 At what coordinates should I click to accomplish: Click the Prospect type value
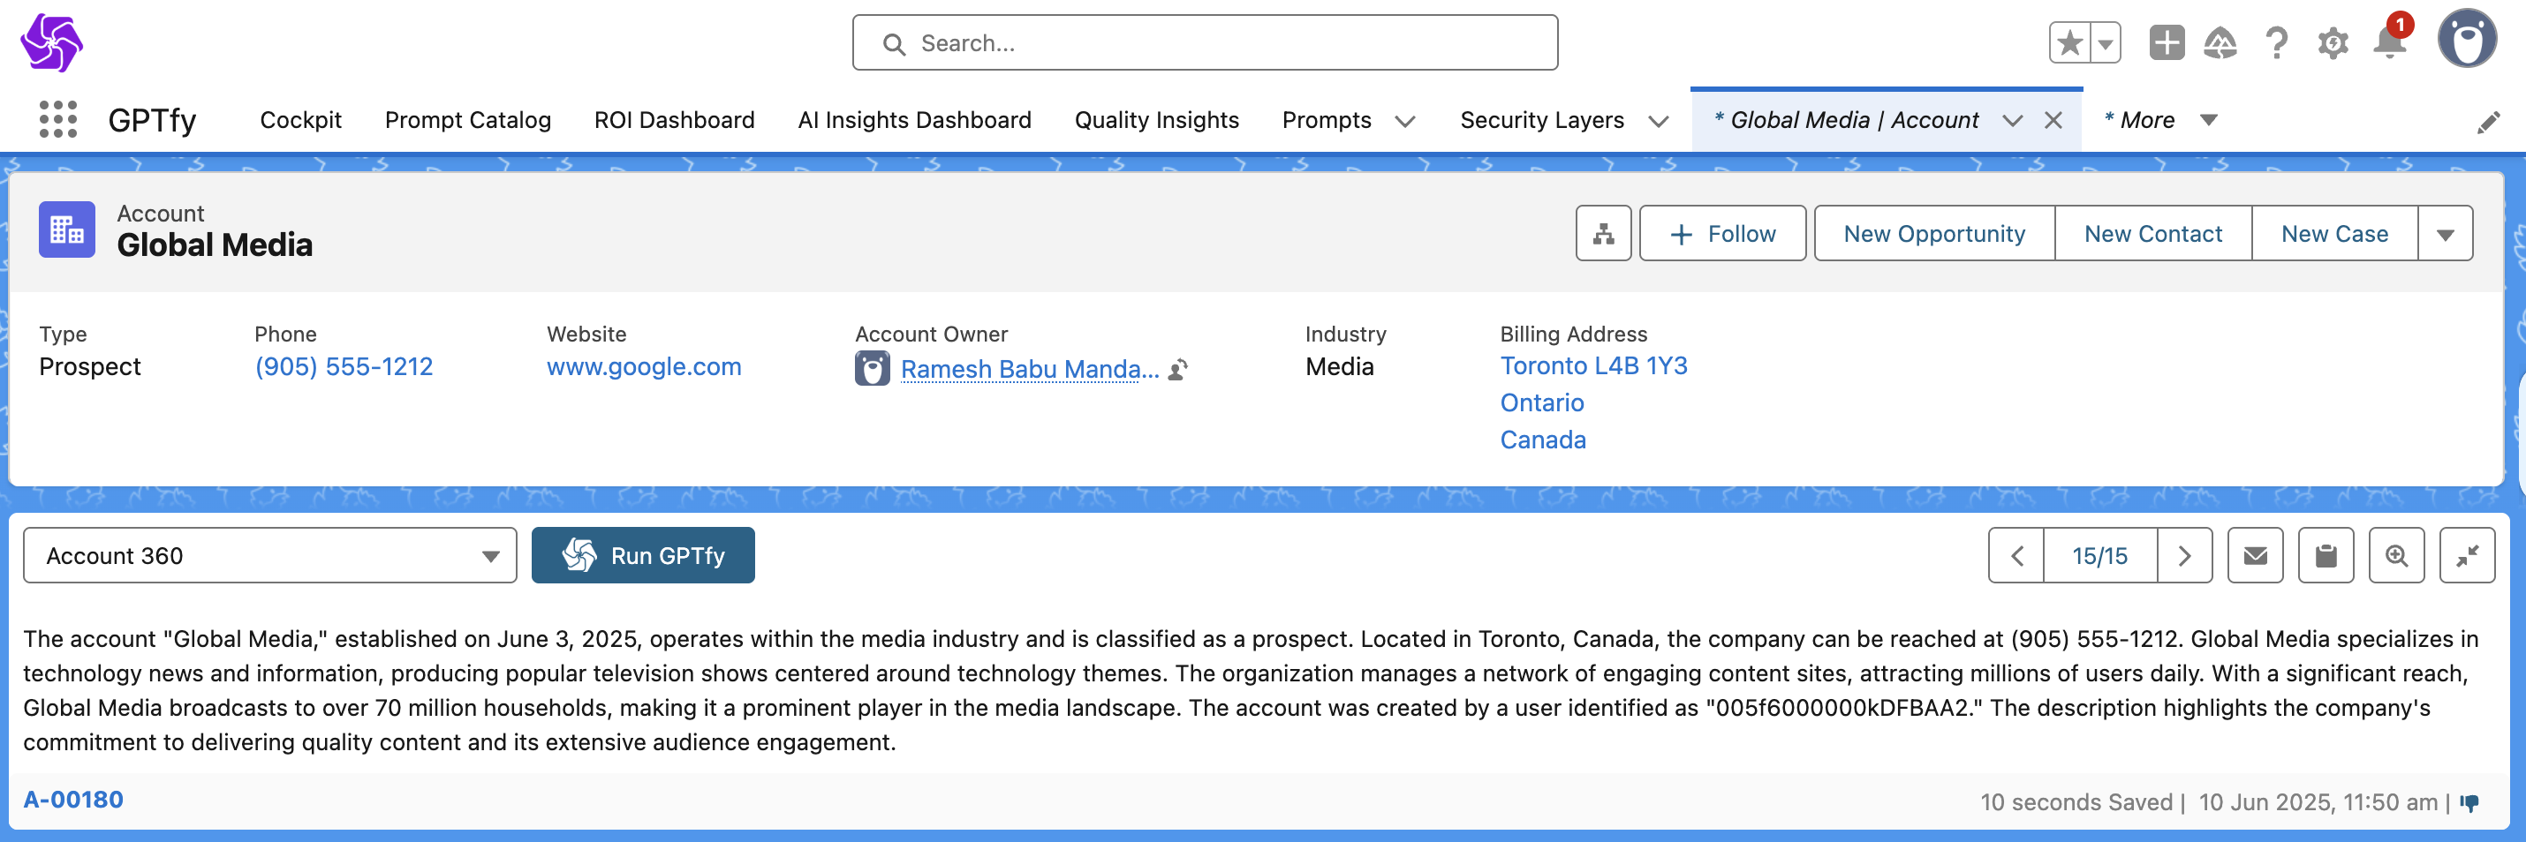90,366
